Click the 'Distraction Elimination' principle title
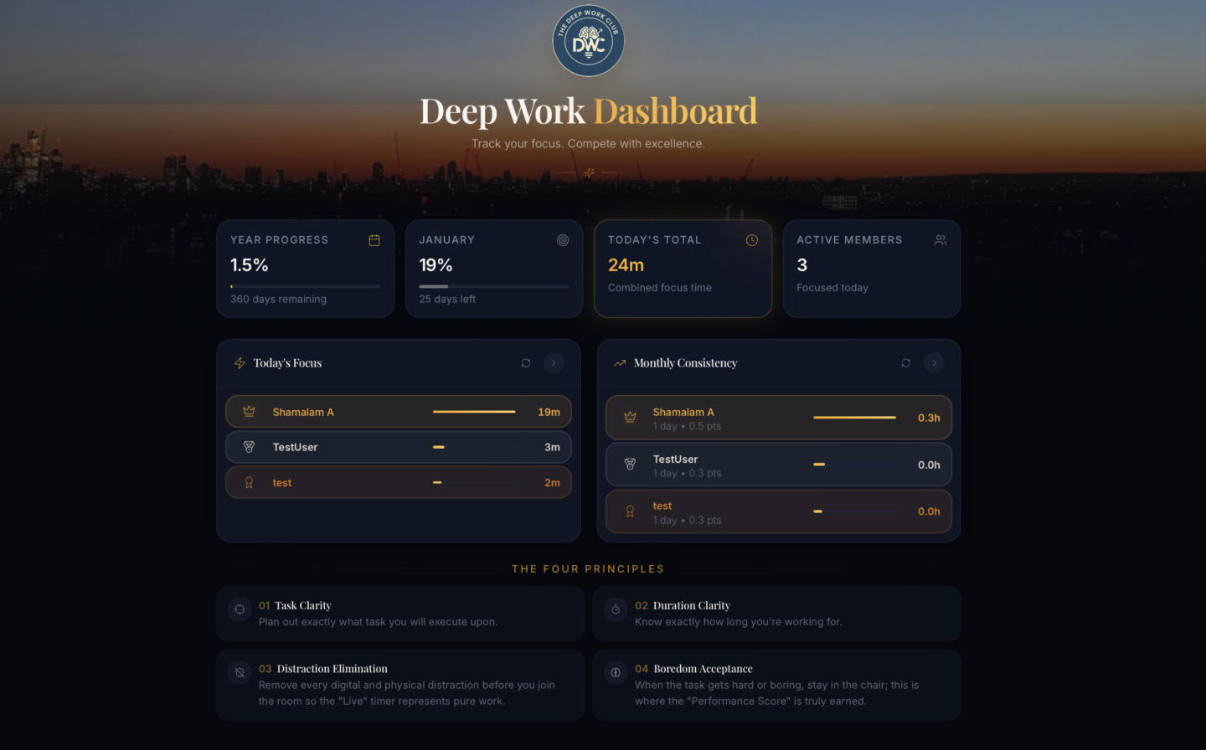The height and width of the screenshot is (750, 1206). [332, 669]
